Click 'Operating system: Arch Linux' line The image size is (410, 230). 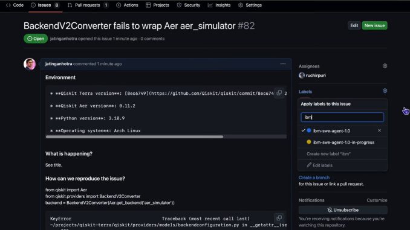pyautogui.click(x=96, y=130)
